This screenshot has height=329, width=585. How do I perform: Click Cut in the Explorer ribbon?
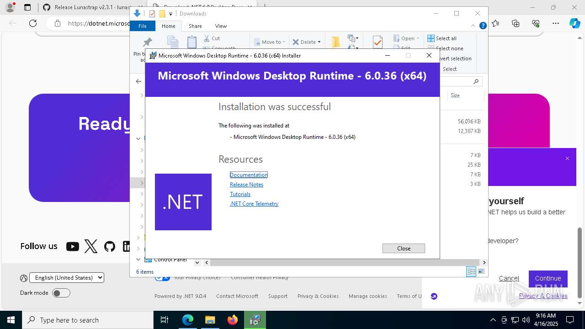[212, 38]
